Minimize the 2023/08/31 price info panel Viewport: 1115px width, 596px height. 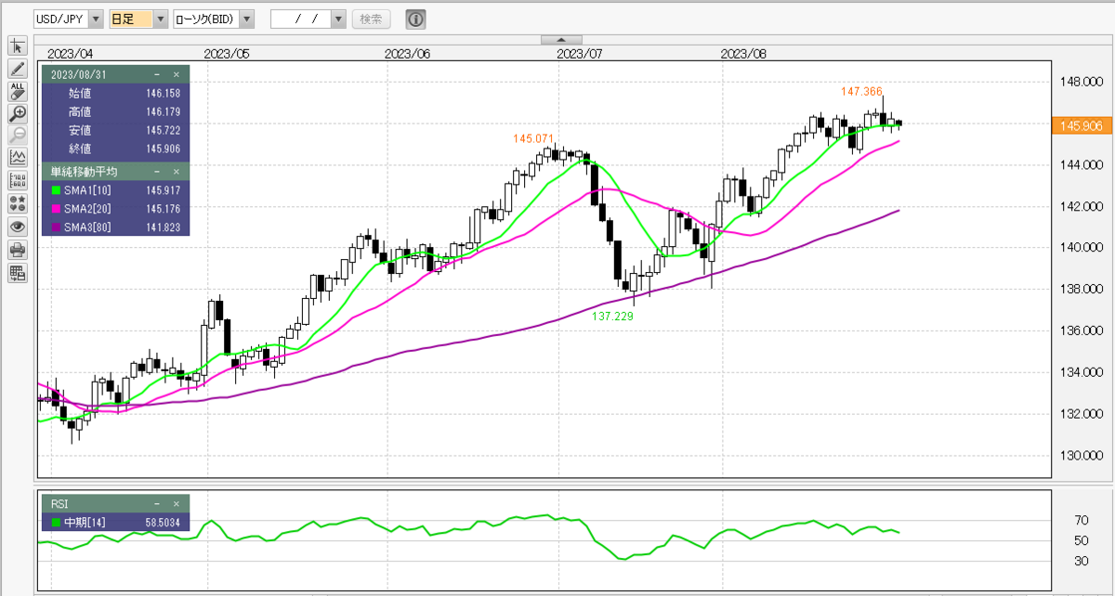[x=156, y=73]
